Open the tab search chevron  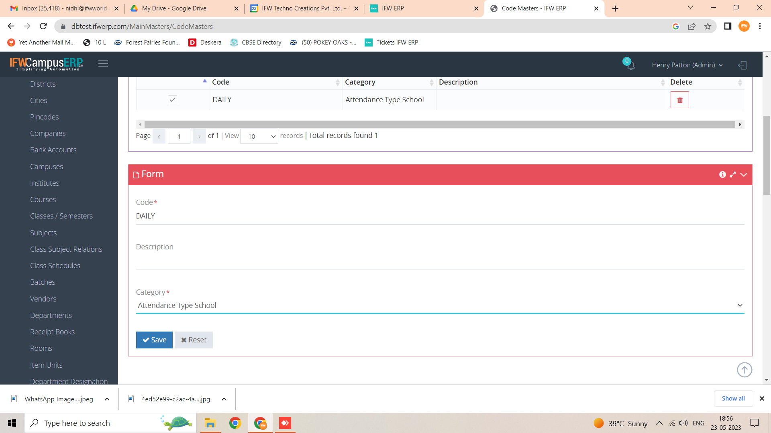pos(690,8)
